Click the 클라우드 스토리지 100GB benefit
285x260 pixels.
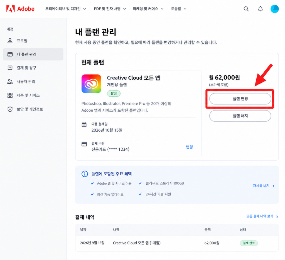tap(165, 183)
